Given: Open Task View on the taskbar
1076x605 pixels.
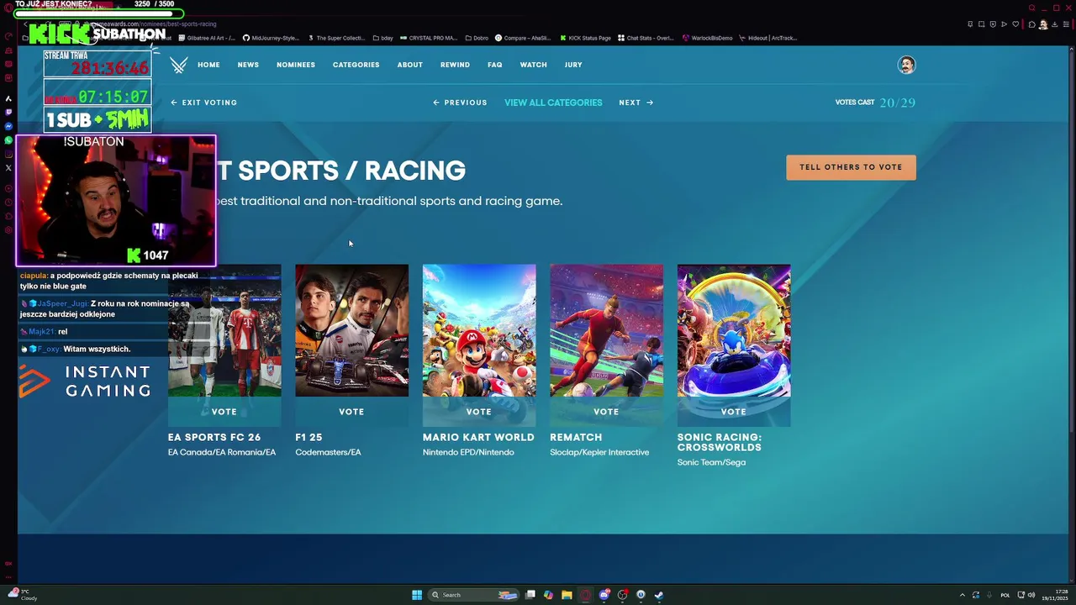Looking at the screenshot, I should (530, 595).
